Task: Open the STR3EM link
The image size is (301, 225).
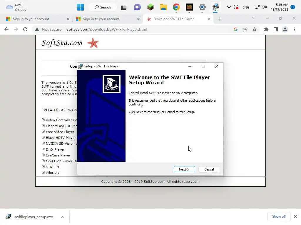Action: [x=52, y=167]
